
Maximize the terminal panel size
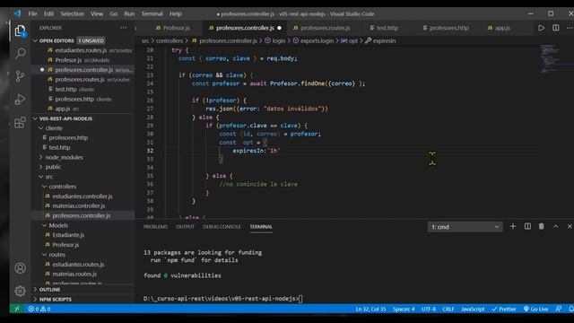tap(556, 227)
